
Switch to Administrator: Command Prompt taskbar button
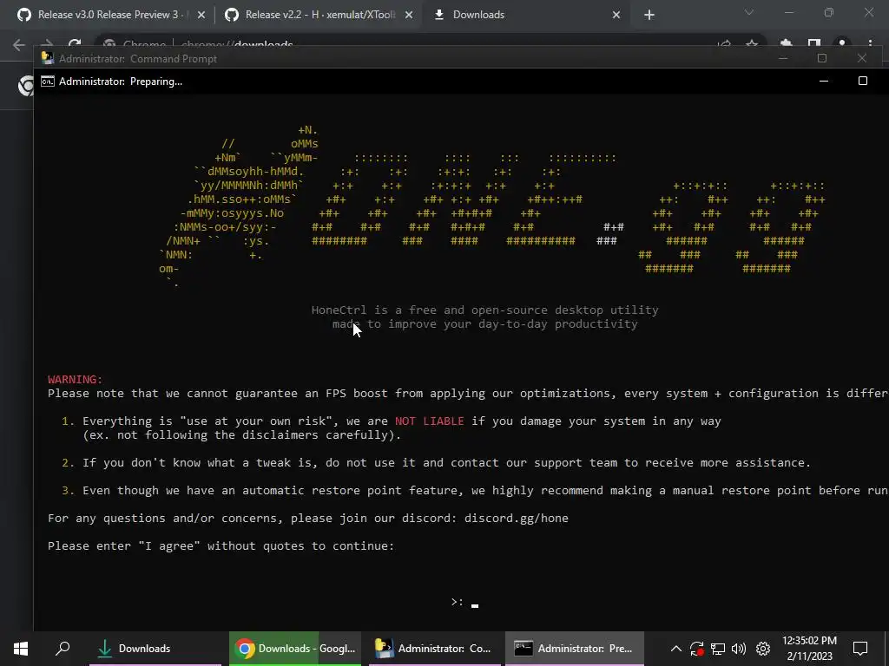point(435,649)
